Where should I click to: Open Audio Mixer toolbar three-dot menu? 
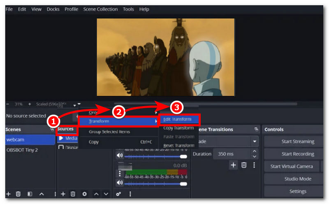pos(130,194)
